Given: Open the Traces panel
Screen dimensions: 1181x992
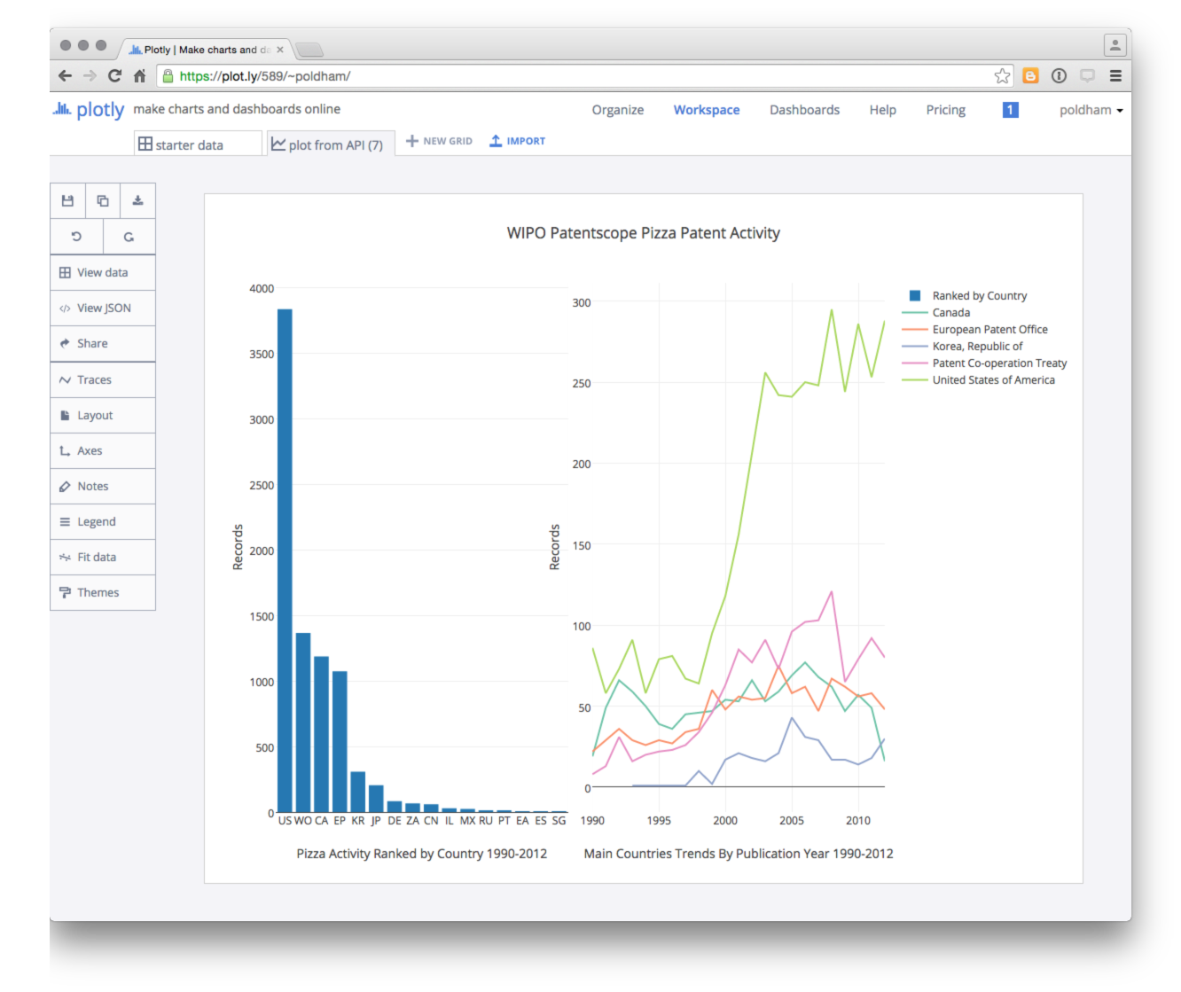Looking at the screenshot, I should 92,379.
